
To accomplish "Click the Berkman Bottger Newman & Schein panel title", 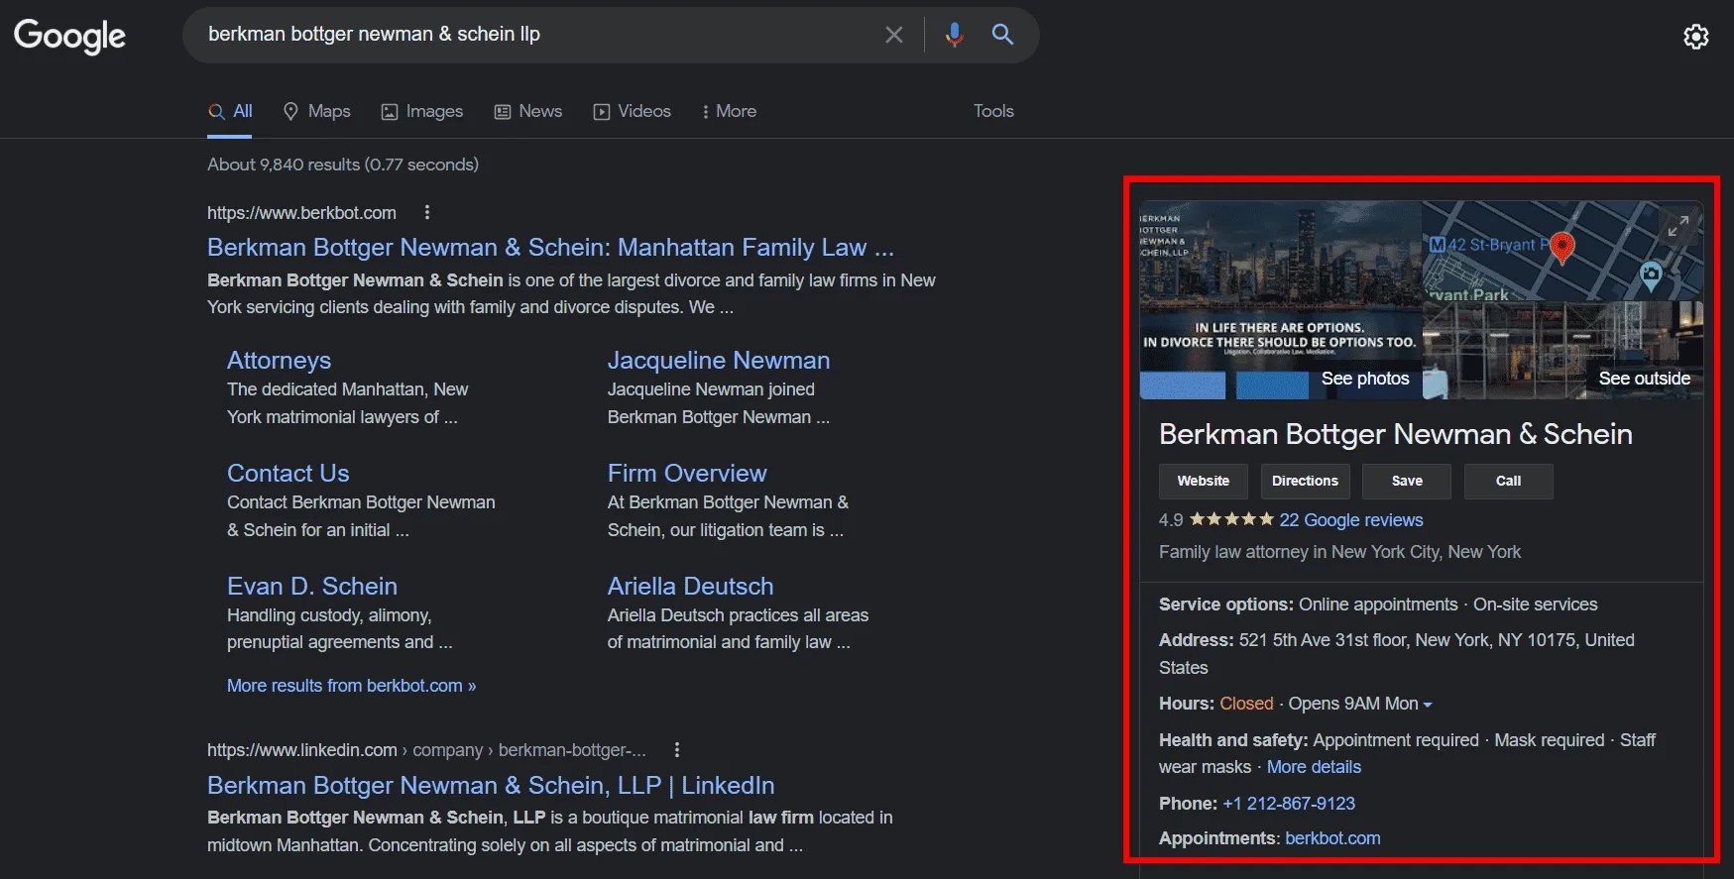I will (1395, 434).
